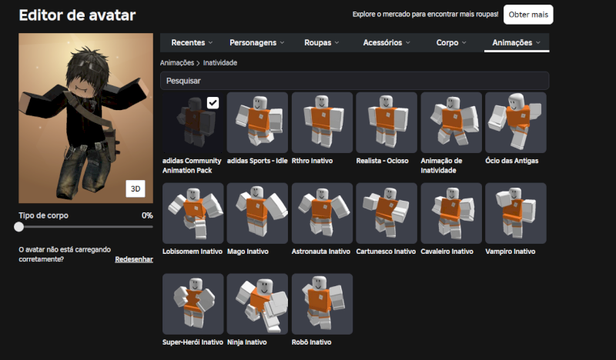Image resolution: width=616 pixels, height=360 pixels.
Task: Open the Recentes dropdown tab
Action: point(192,42)
